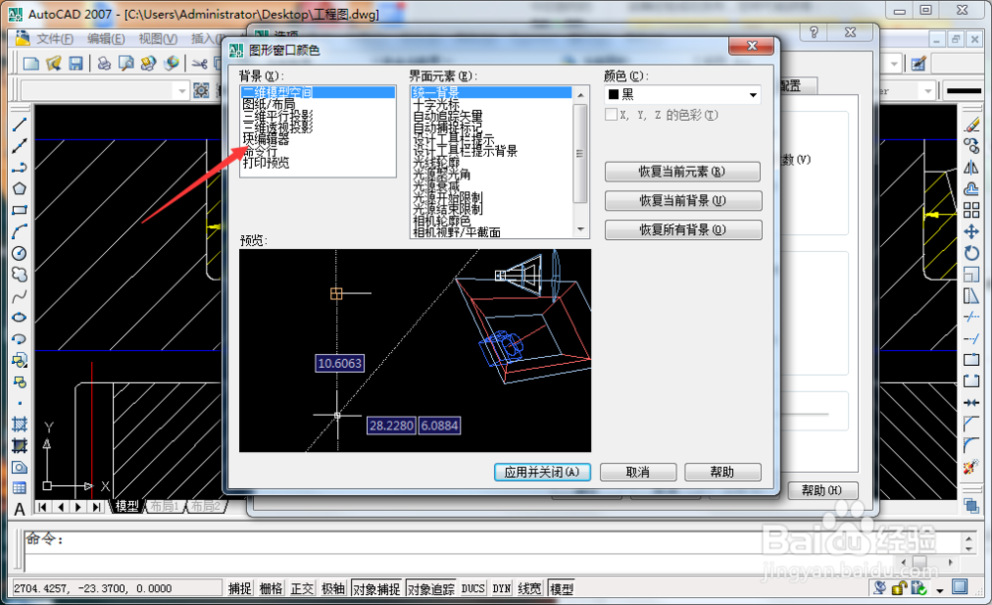Open the 视图(V) menu
Viewport: 992px width, 605px height.
point(158,39)
